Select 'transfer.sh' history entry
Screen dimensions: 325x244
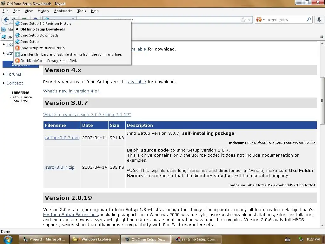[73, 54]
